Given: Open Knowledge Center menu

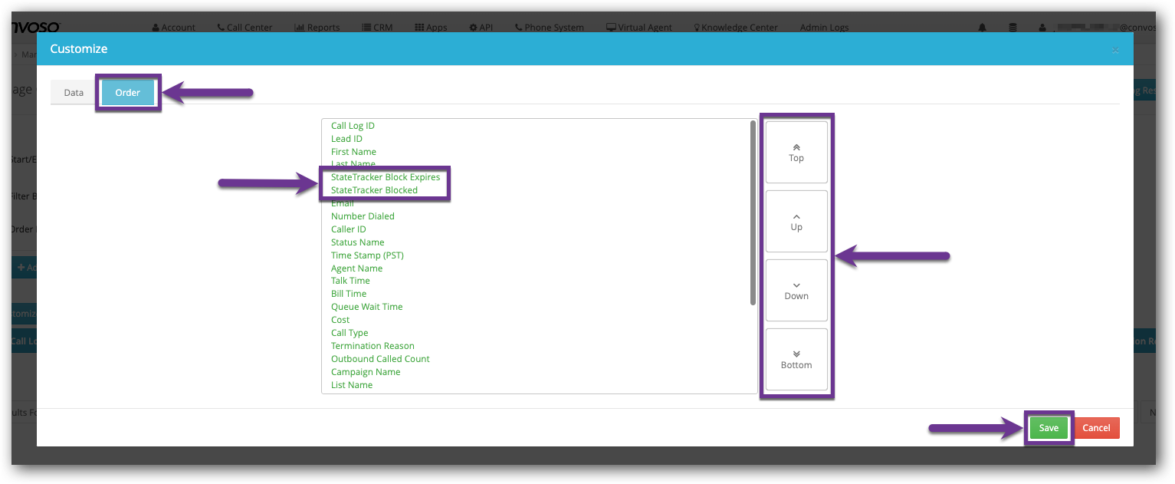Looking at the screenshot, I should click(x=736, y=28).
